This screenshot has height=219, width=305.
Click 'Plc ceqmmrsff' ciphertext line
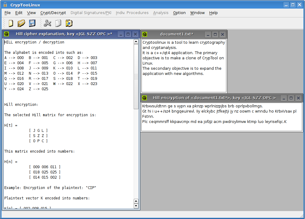click(214, 122)
